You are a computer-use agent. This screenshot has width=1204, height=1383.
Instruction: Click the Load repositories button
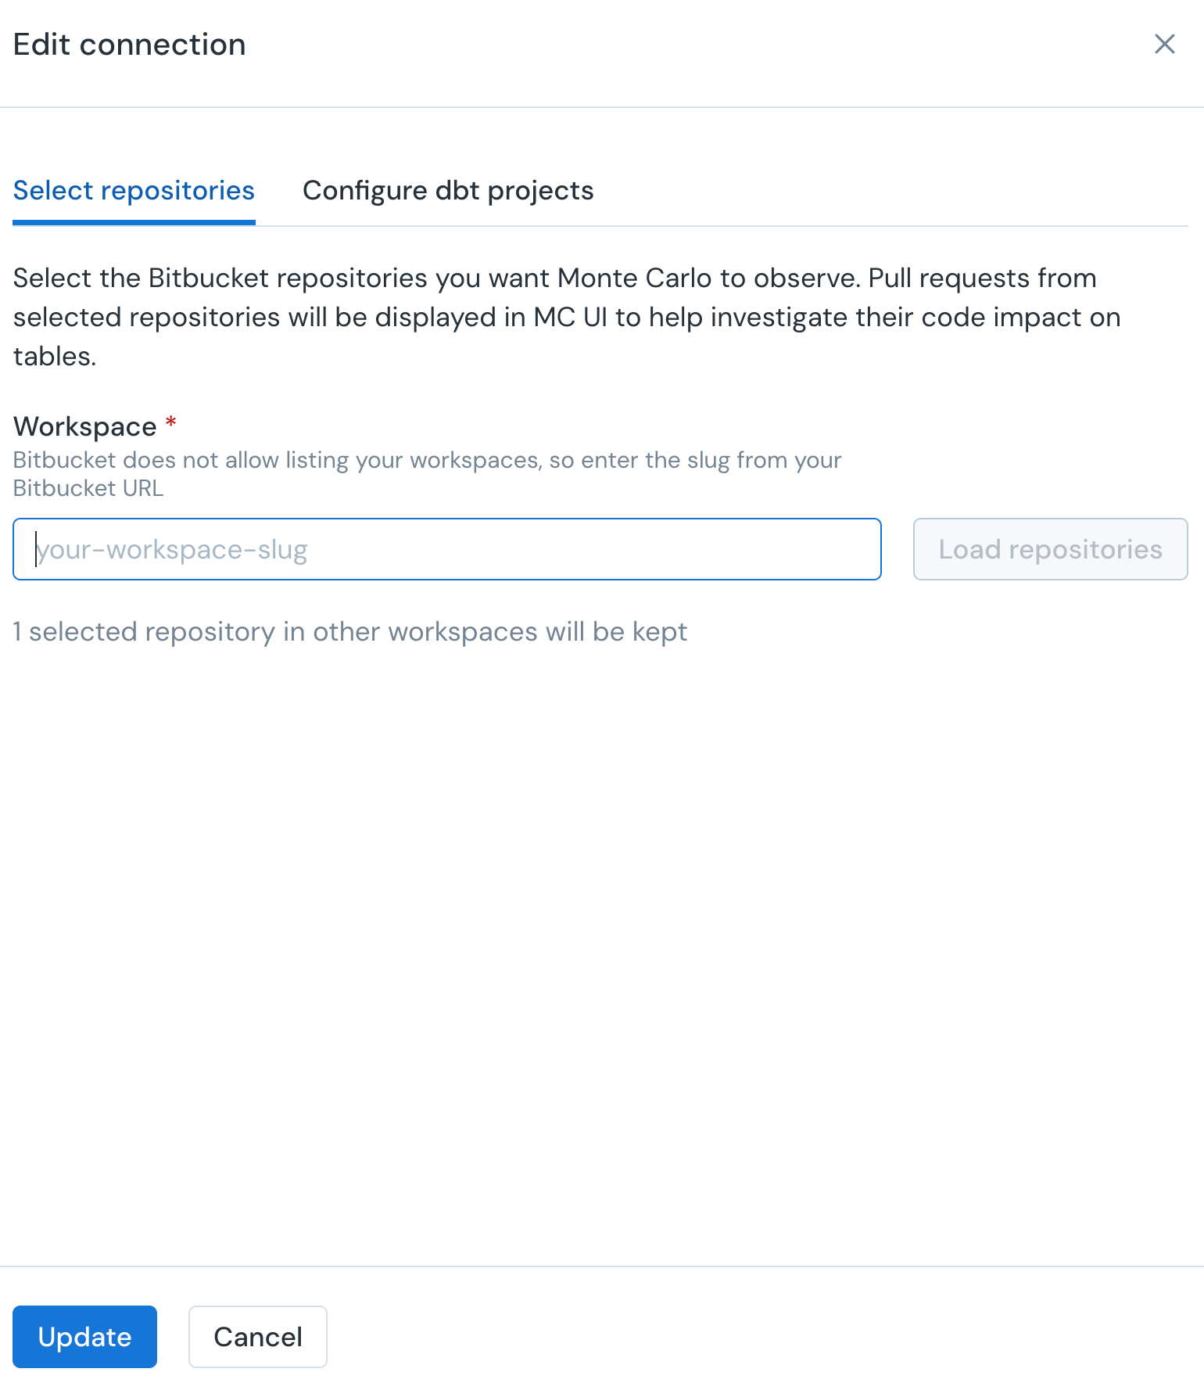[1050, 549]
